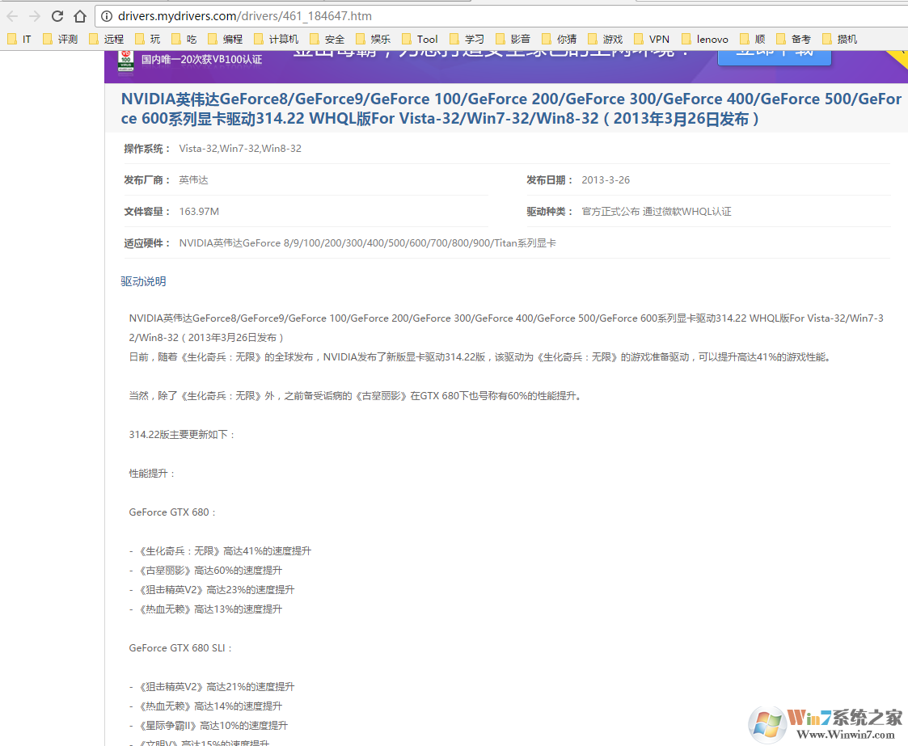Open the 评测 bookmarks folder
The image size is (908, 746).
(x=60, y=39)
